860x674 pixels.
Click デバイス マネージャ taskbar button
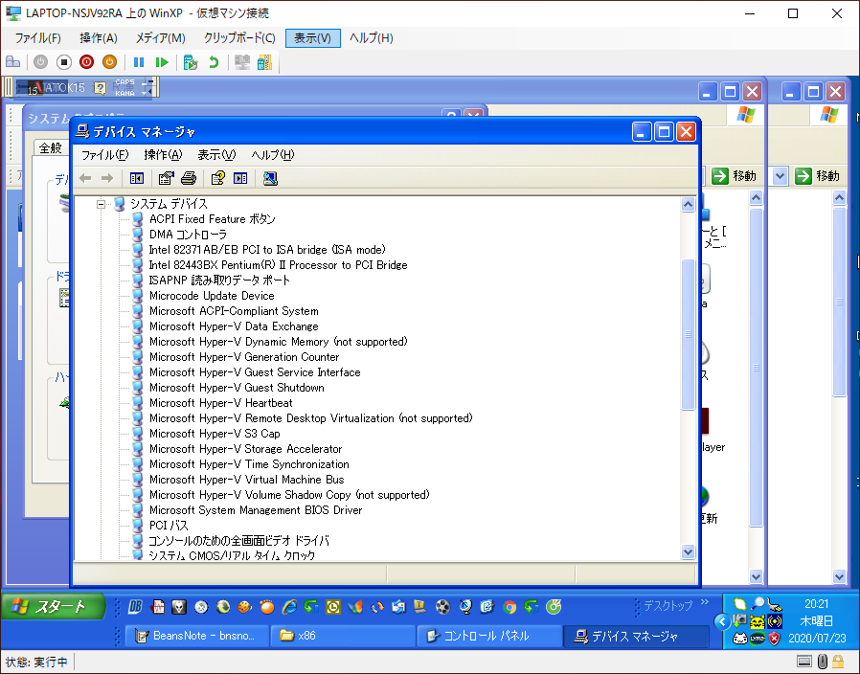[635, 636]
